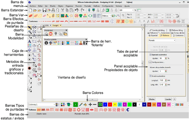Switch to the Contornos properties tab
Viewport: 189px width, 122px height.
(178, 35)
